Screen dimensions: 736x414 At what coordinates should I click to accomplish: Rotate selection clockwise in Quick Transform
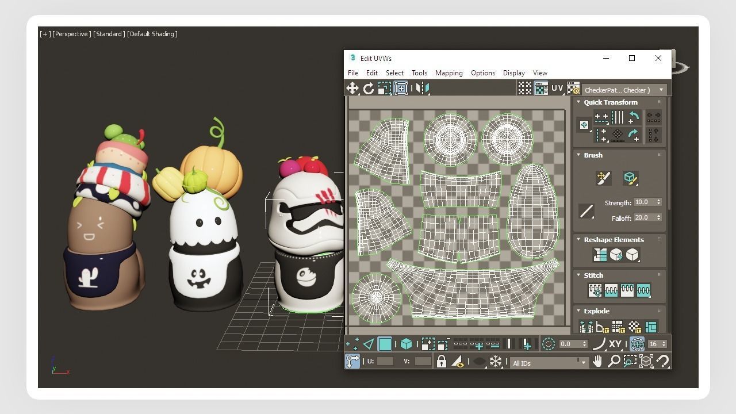tap(633, 135)
